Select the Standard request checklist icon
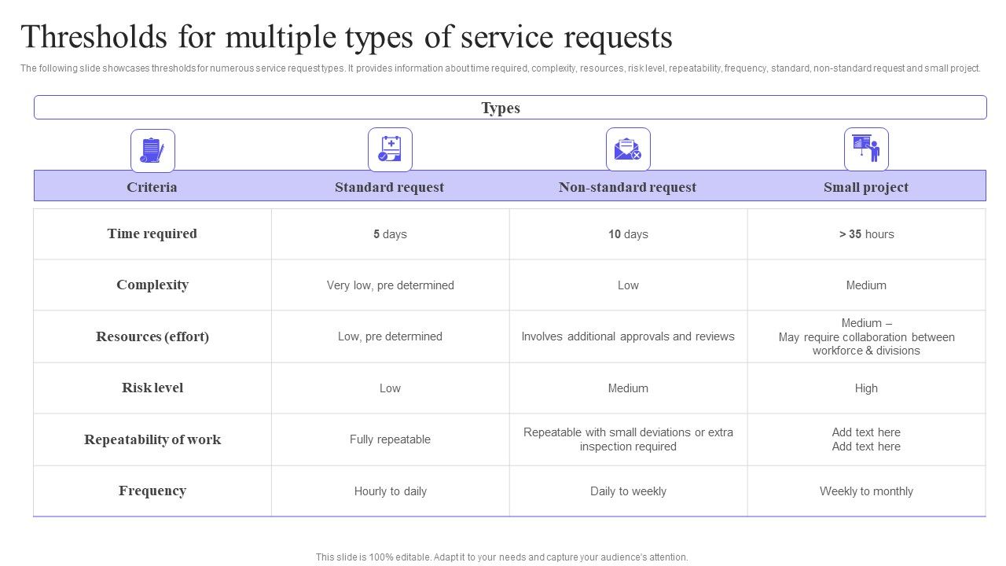This screenshot has height=566, width=1006. tap(390, 149)
